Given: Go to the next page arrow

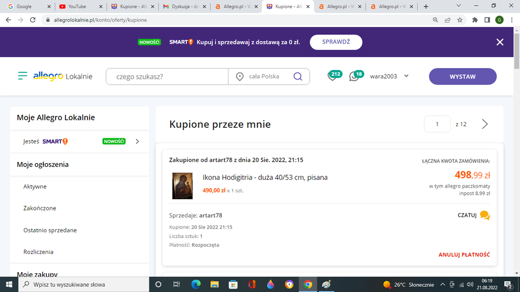Looking at the screenshot, I should [485, 124].
